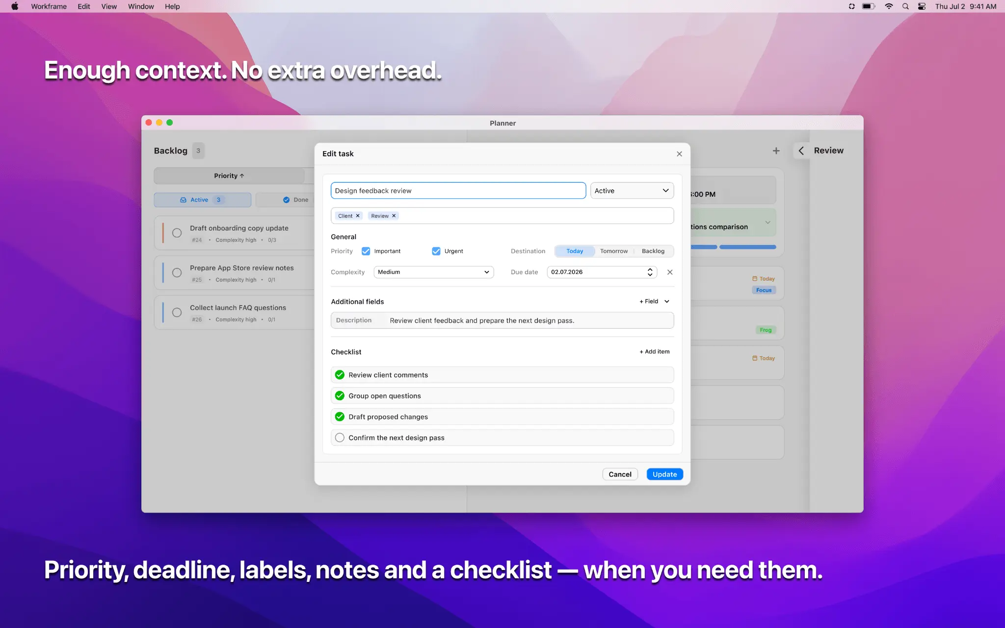The width and height of the screenshot is (1005, 628).
Task: Uncheck Group open questions checklist item
Action: pyautogui.click(x=340, y=396)
